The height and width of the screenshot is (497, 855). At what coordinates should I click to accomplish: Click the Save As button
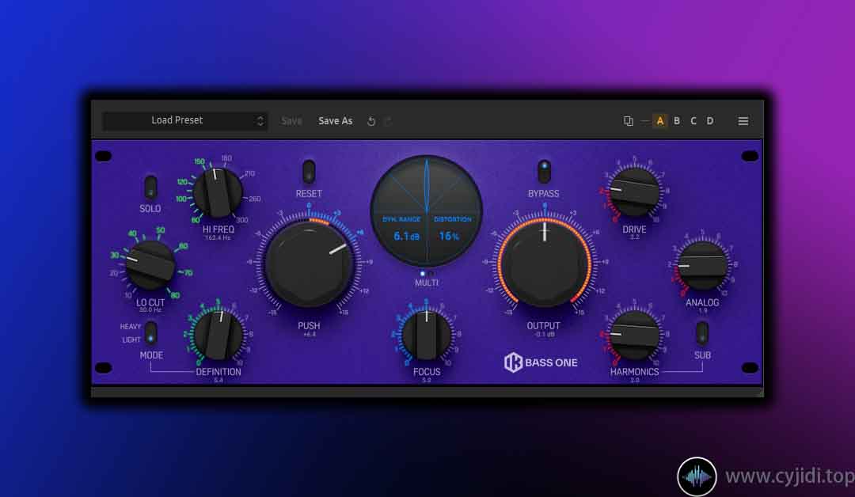[336, 121]
